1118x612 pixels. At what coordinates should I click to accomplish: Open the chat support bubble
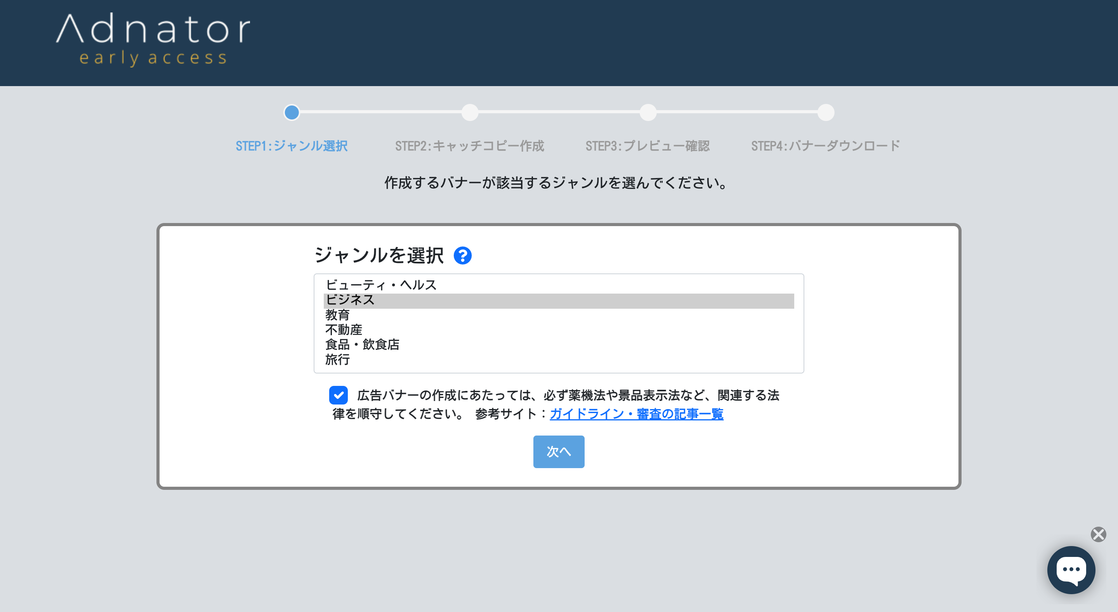[1071, 570]
